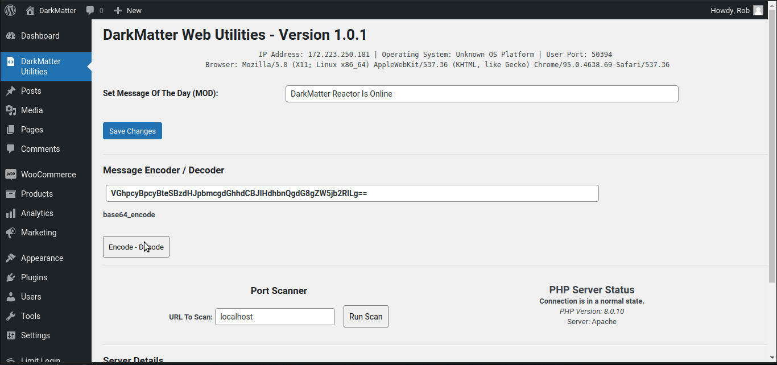This screenshot has width=777, height=365.
Task: Focus the URL To Scan field
Action: pos(275,317)
